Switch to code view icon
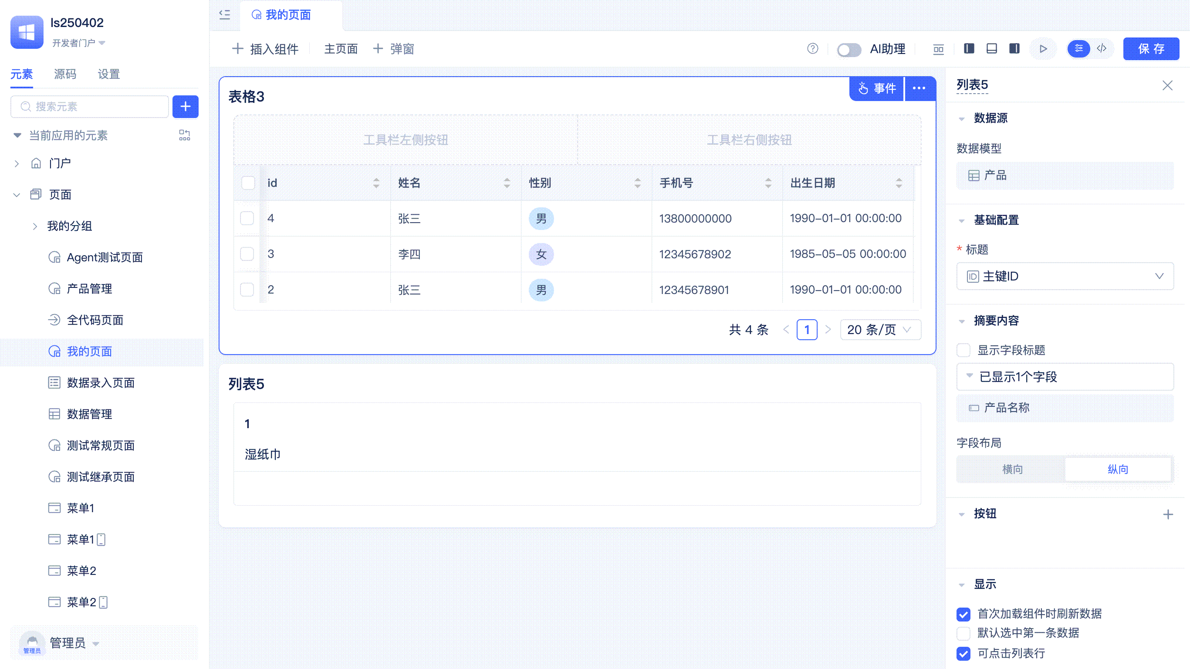The image size is (1190, 669). 1102,48
